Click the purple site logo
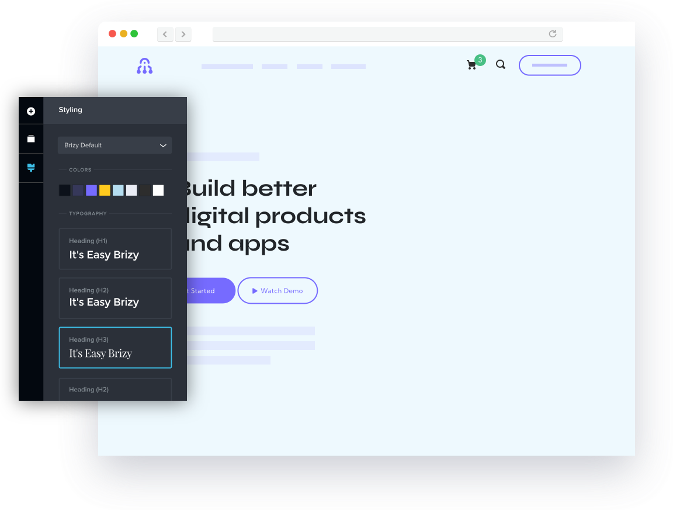Screen dimensions: 673x510 click(144, 66)
